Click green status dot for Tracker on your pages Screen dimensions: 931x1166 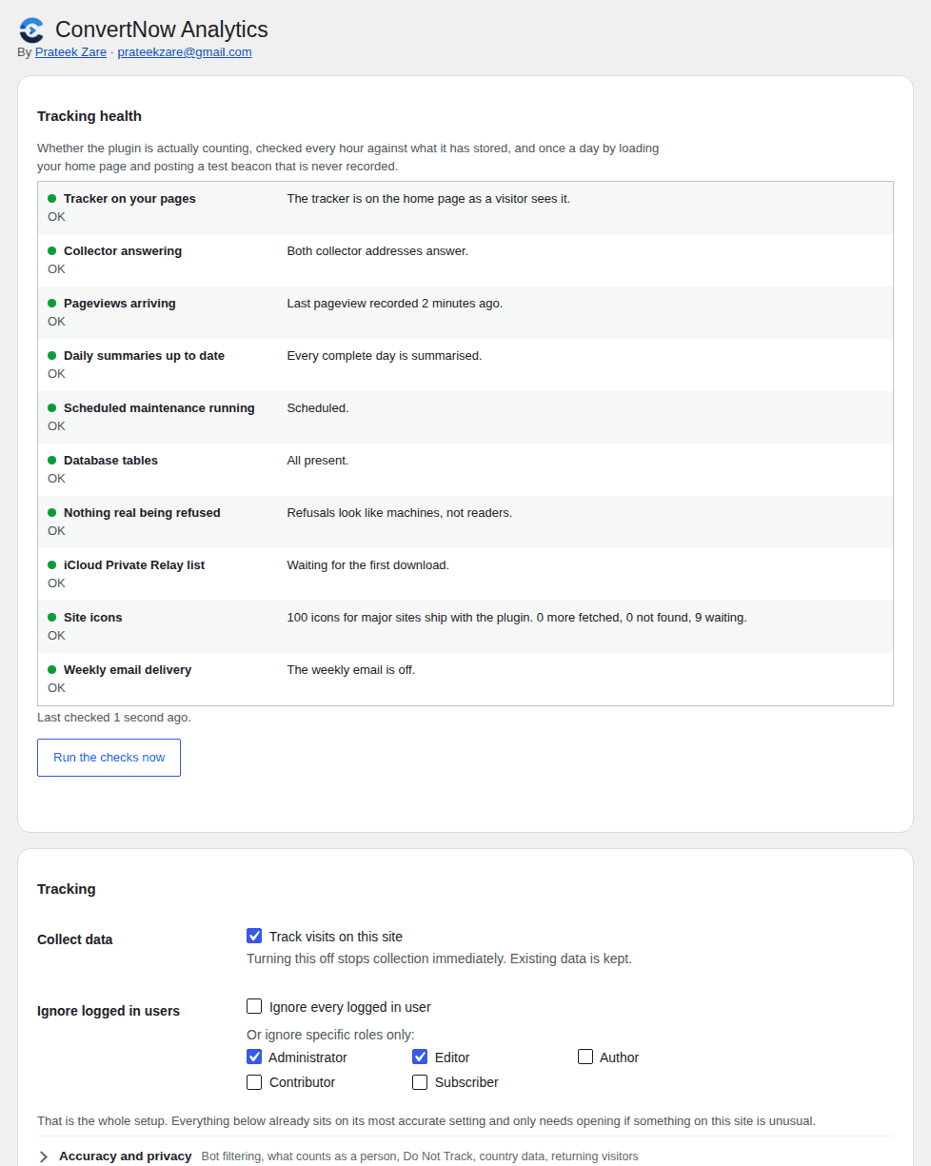[x=52, y=198]
